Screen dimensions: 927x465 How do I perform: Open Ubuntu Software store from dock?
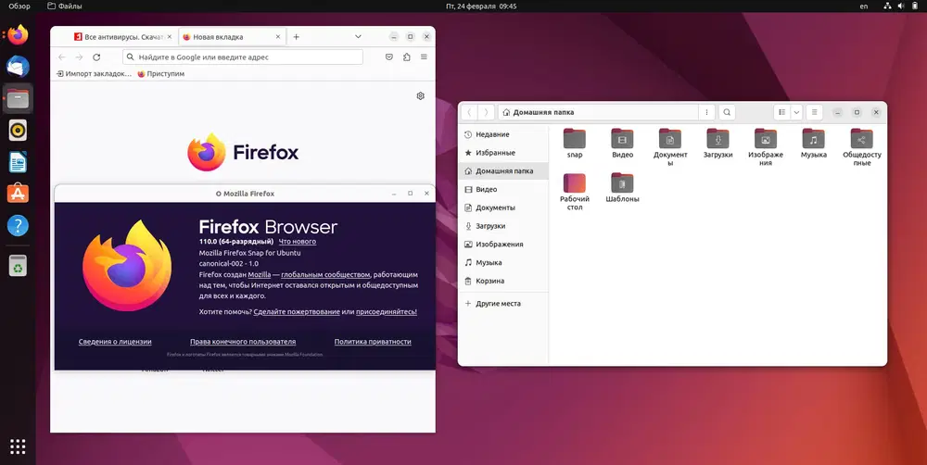point(18,194)
